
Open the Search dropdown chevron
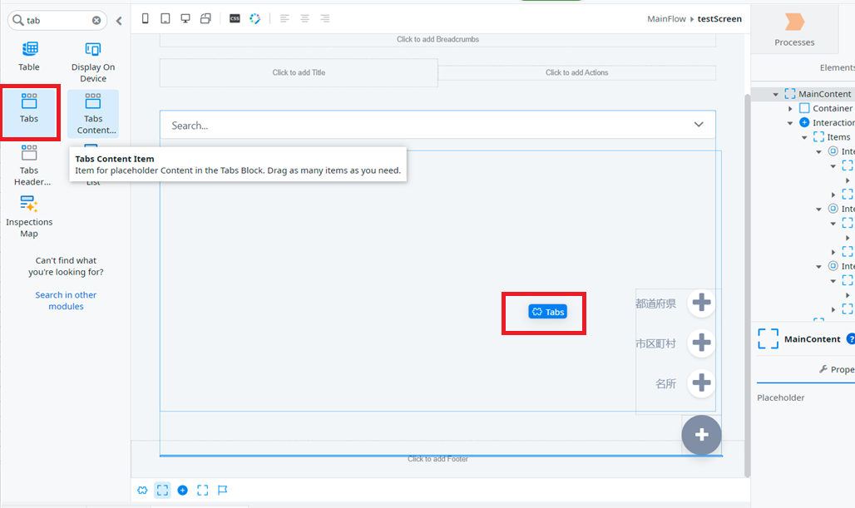[x=699, y=125]
